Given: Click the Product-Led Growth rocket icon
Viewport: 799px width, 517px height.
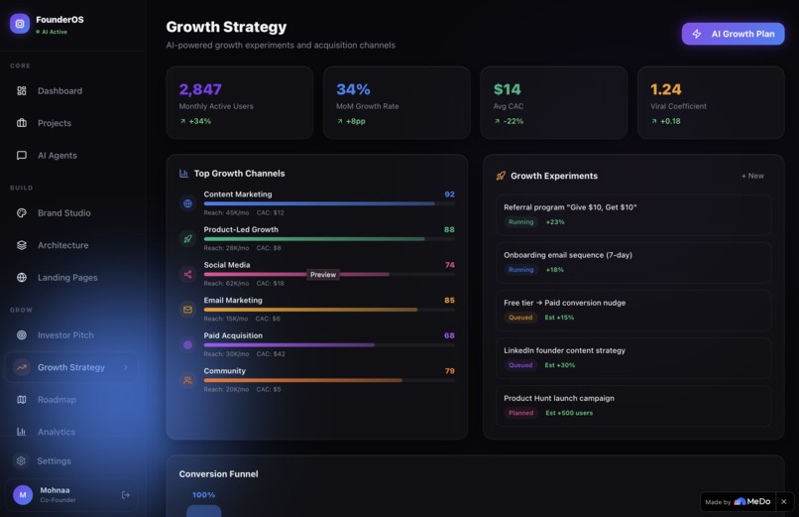Looking at the screenshot, I should coord(187,238).
